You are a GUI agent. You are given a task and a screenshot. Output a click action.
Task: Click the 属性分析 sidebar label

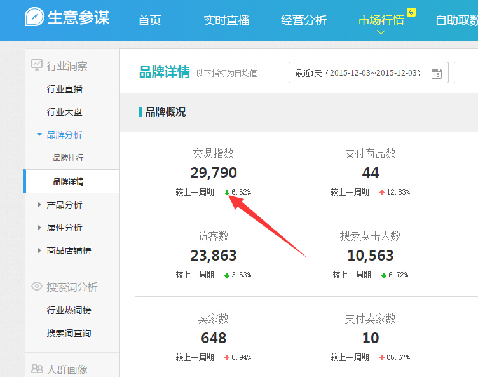click(65, 228)
